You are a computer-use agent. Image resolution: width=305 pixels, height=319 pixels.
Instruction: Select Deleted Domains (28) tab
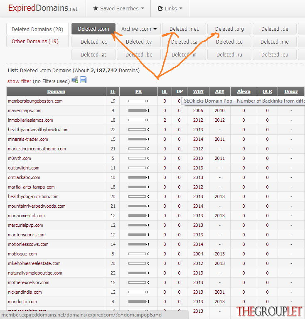tap(37, 29)
